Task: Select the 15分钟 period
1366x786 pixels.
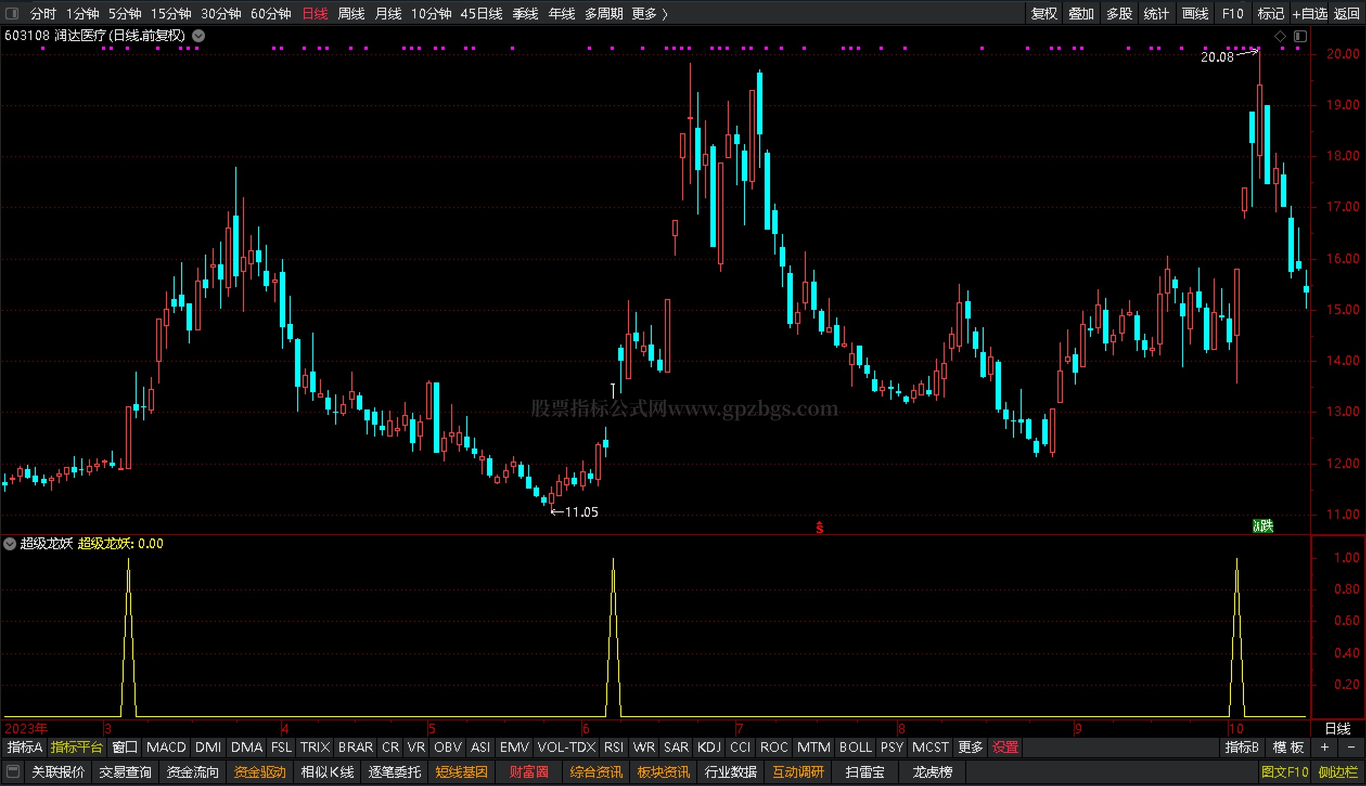Action: click(x=171, y=14)
